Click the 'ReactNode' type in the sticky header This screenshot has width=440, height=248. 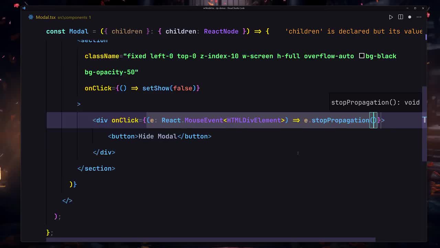tap(221, 31)
